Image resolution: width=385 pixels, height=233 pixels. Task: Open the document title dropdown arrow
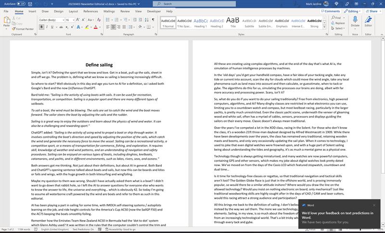[x=139, y=4]
